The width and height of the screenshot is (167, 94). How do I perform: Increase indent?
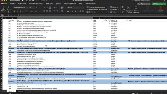click(57, 11)
